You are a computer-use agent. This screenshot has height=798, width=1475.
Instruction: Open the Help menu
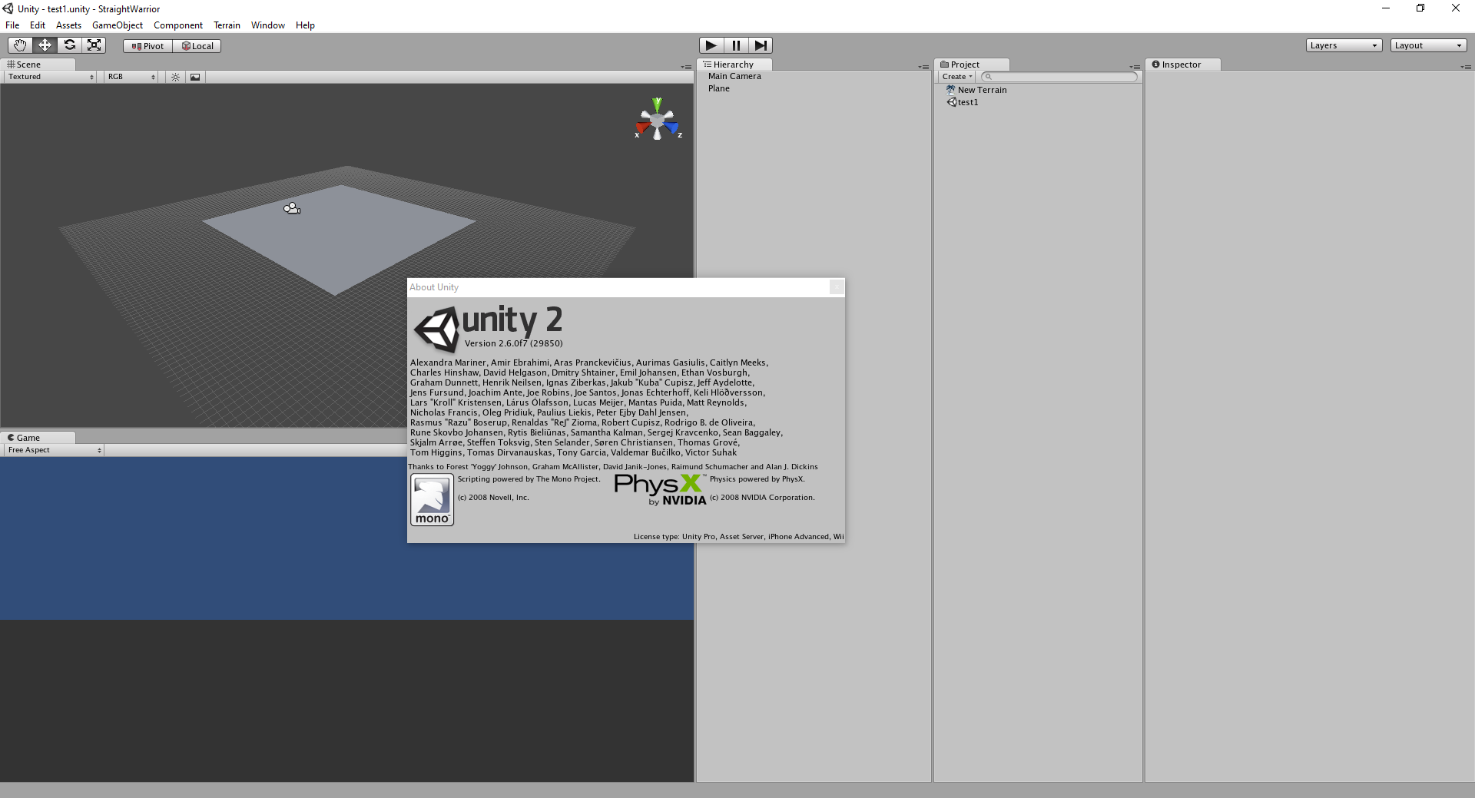click(x=305, y=25)
